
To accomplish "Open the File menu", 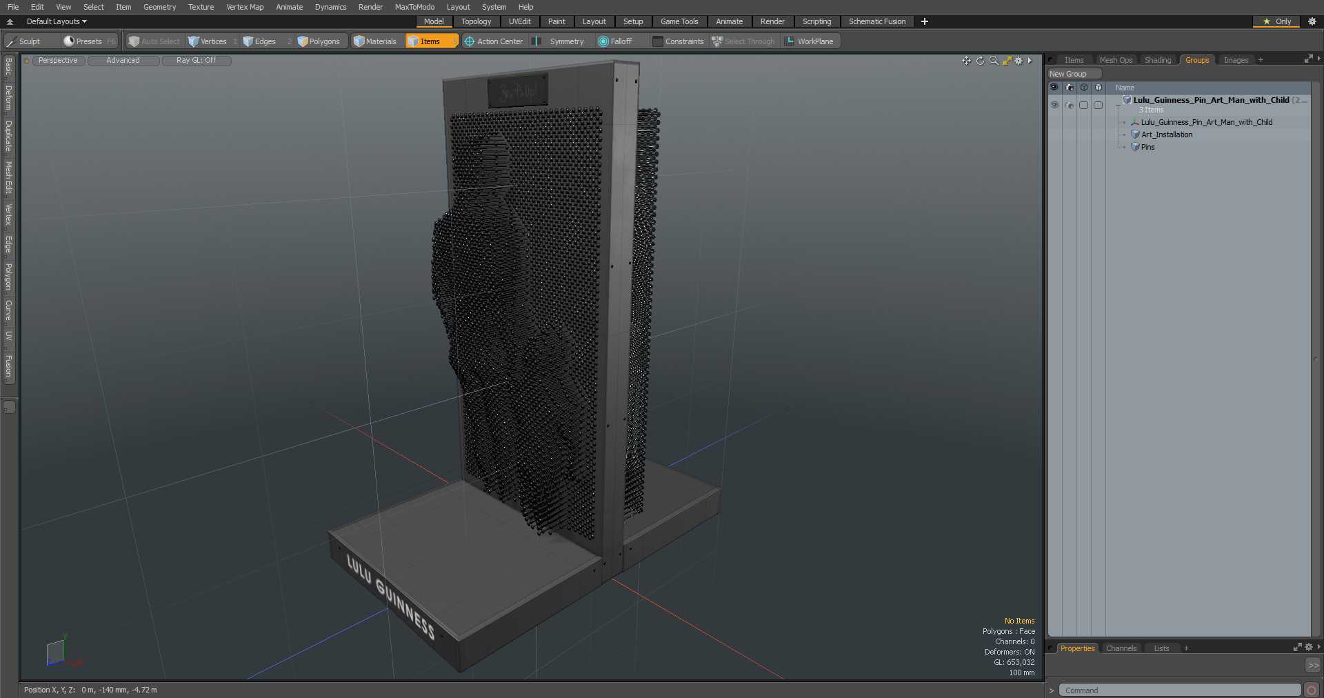I will 13,7.
